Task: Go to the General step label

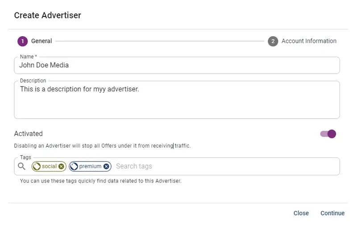Action: pyautogui.click(x=42, y=41)
